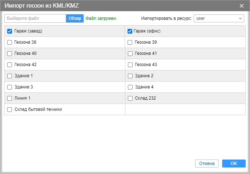Image resolution: width=250 pixels, height=174 pixels.
Task: Enable the Склад 232 checkbox
Action: click(x=130, y=98)
